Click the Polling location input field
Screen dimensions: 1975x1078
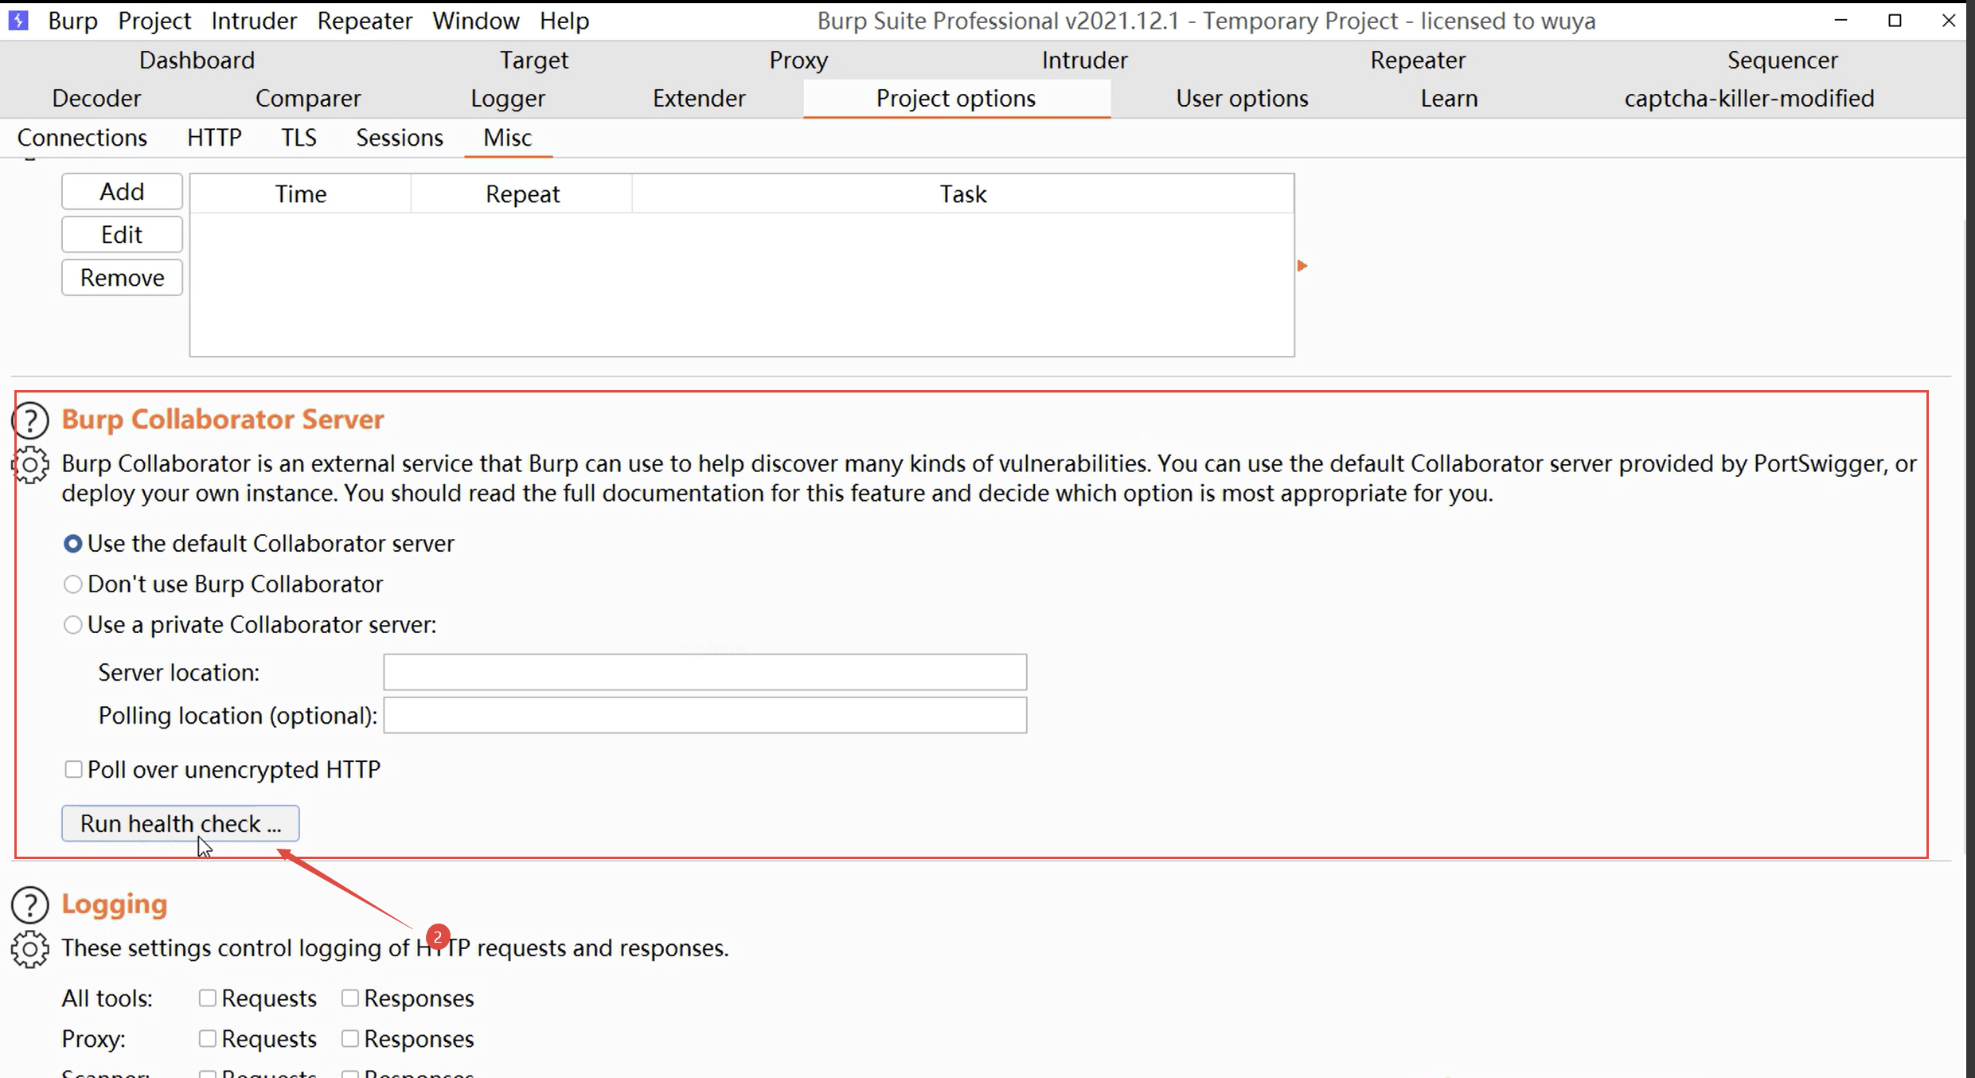coord(705,716)
